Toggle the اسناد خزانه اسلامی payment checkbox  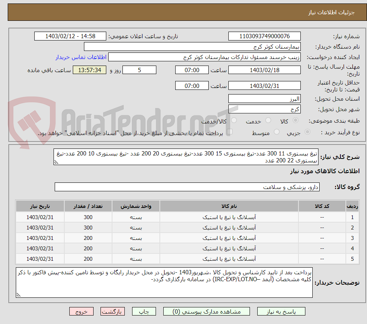point(230,132)
